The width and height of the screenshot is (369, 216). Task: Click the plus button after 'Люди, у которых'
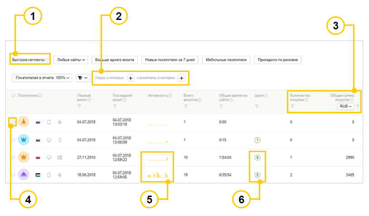(x=130, y=78)
